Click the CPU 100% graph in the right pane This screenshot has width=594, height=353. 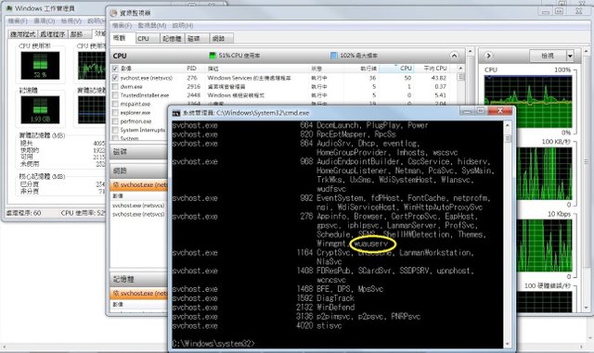(528, 101)
